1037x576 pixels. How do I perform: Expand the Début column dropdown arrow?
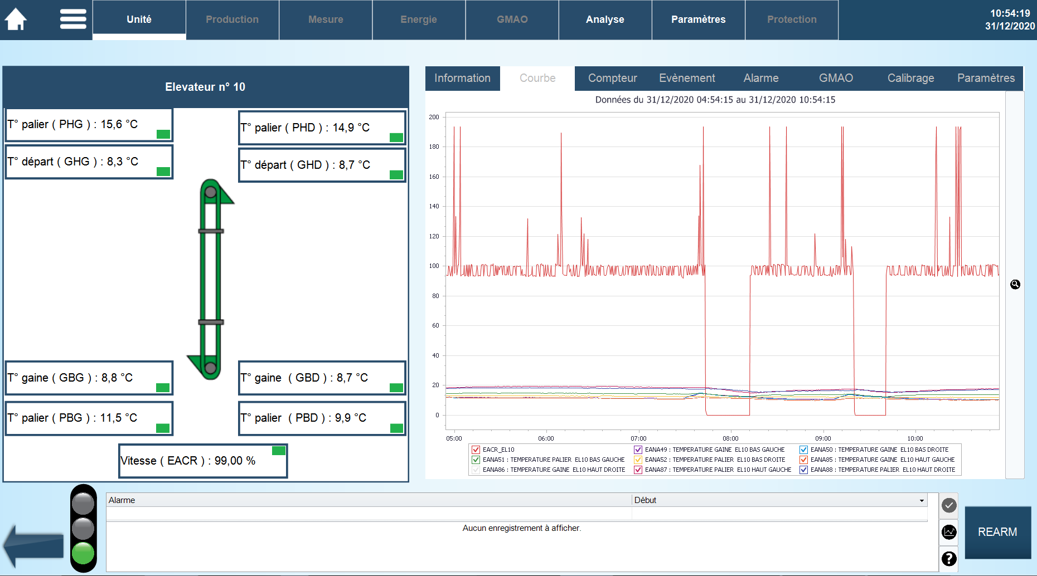pos(922,500)
